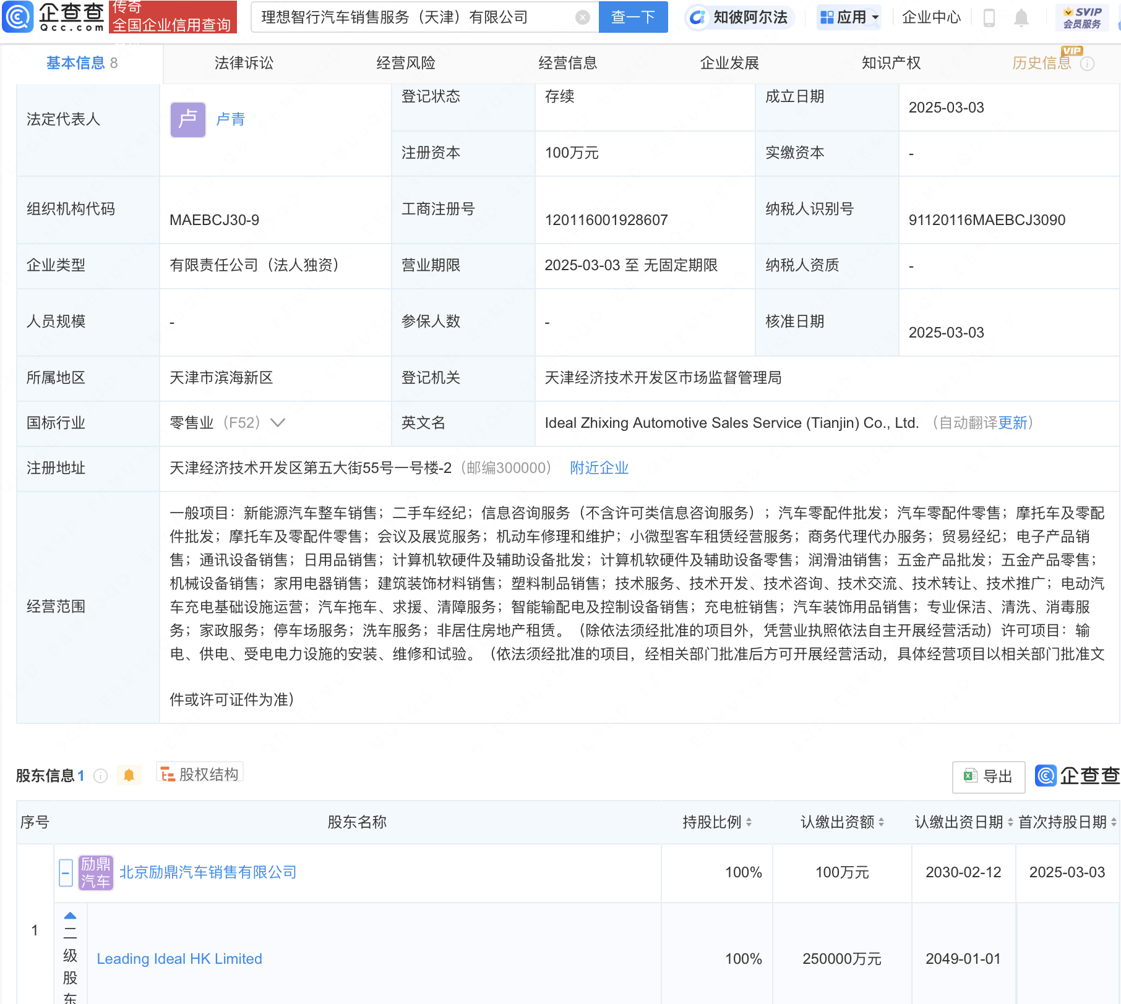Open the 历史信息 VIP tab
This screenshot has width=1121, height=1004.
[x=1042, y=63]
